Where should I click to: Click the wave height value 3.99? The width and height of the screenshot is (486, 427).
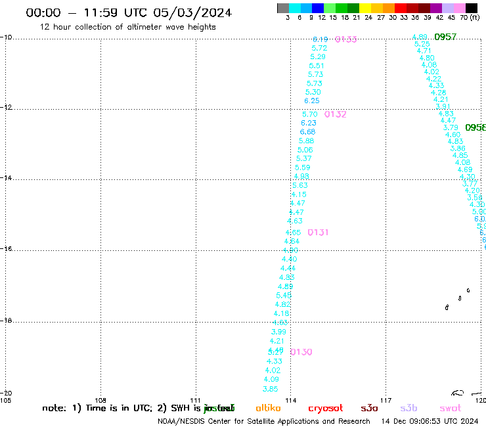point(278,332)
